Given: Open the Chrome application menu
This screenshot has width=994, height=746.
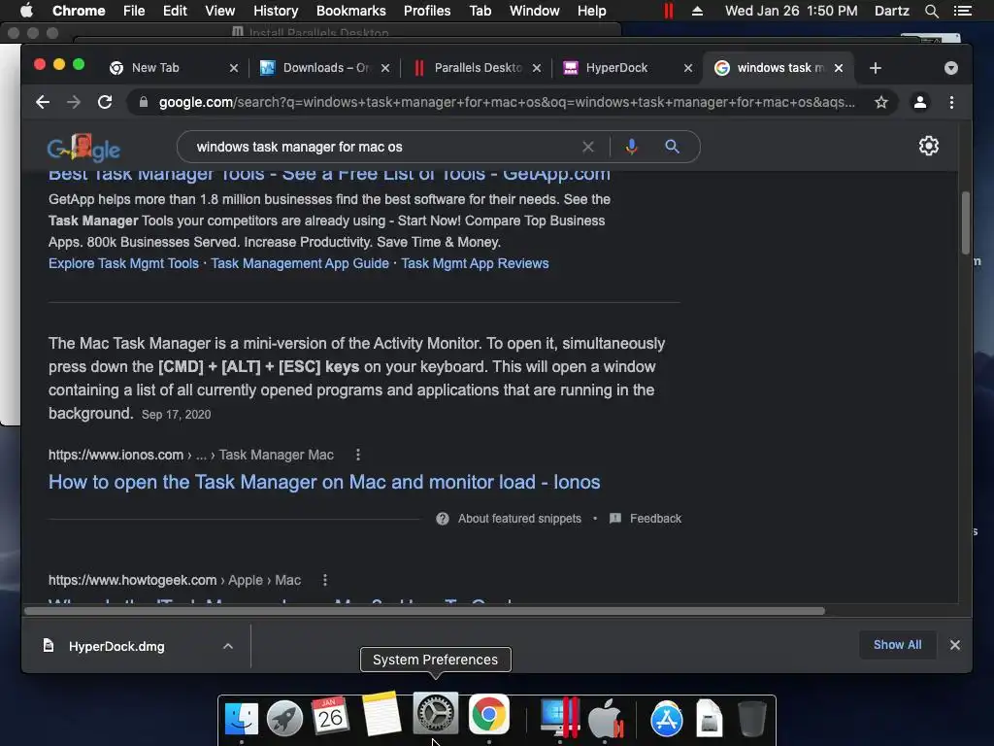Looking at the screenshot, I should [x=79, y=11].
